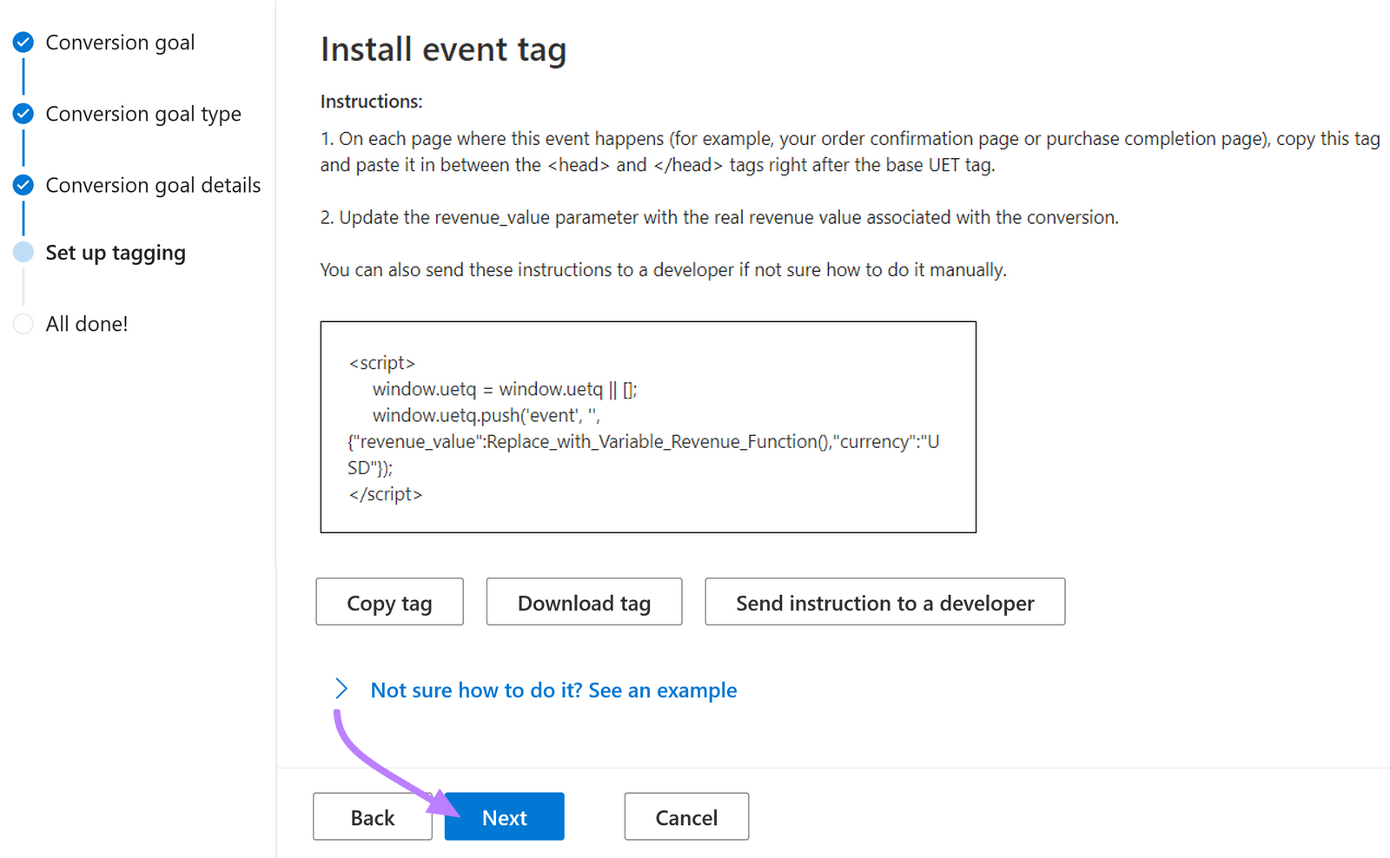Viewport: 1390px width, 858px height.
Task: Select the Conversion goal details step label
Action: click(x=153, y=185)
